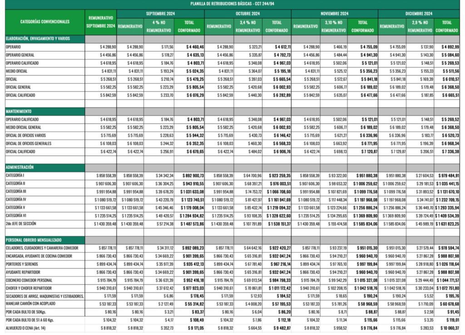This screenshot has height=335, width=465.
Task: Select the '4 % NO REMUNERATIVO' column header
Action: [158, 26]
